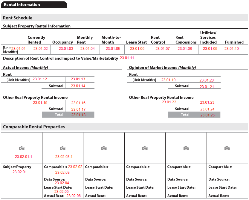Select the Lease Start field 23.01.06

(137, 49)
